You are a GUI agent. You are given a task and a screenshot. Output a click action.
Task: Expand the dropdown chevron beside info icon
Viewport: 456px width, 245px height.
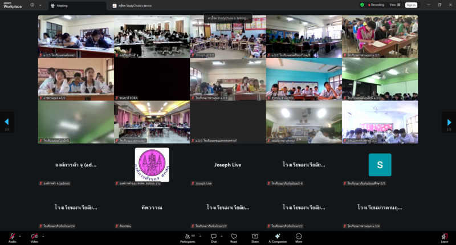point(40,5)
